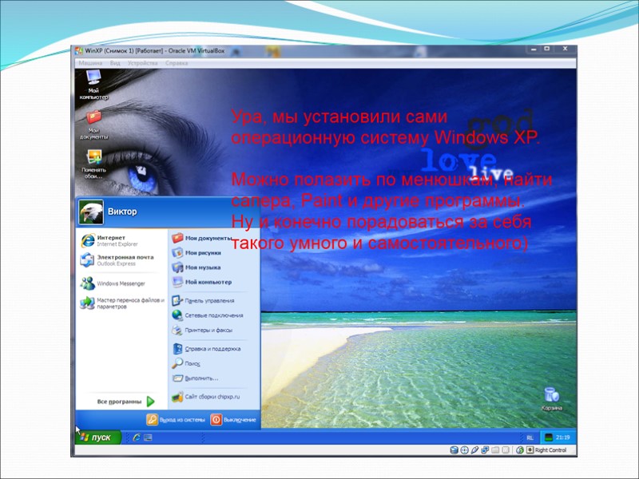This screenshot has height=479, width=639.
Task: Click the Поменять обои desktop icon
Action: click(93, 164)
